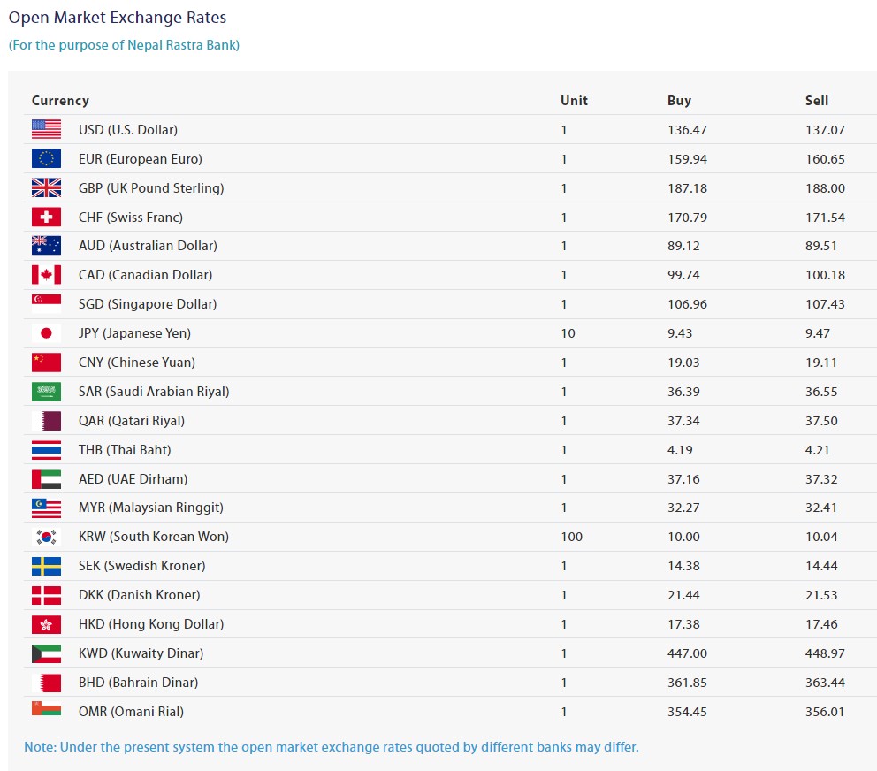Viewport: 877px width, 771px height.
Task: Click the AUD (Australian Dollar) currency name
Action: (x=147, y=246)
